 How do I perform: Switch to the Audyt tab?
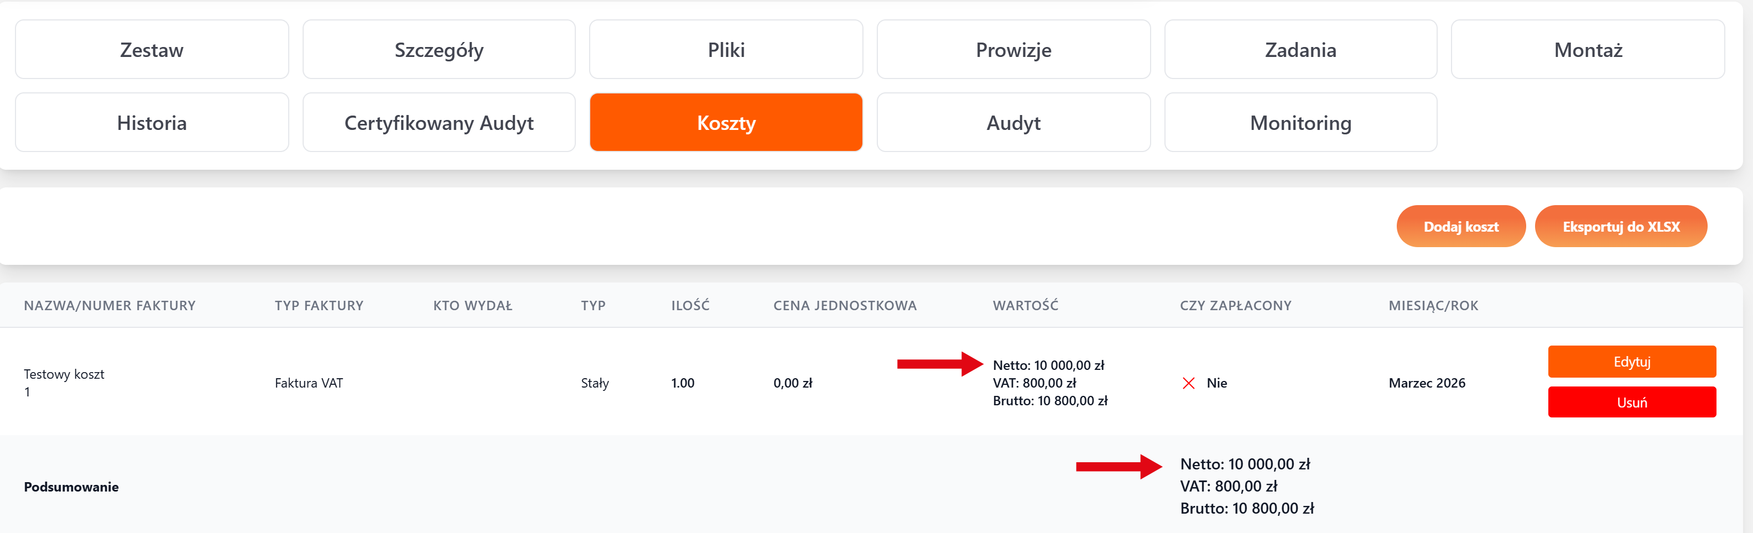point(1013,123)
